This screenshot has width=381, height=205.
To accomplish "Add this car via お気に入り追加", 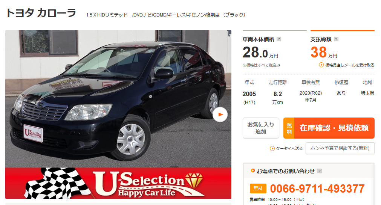I will pyautogui.click(x=261, y=128).
